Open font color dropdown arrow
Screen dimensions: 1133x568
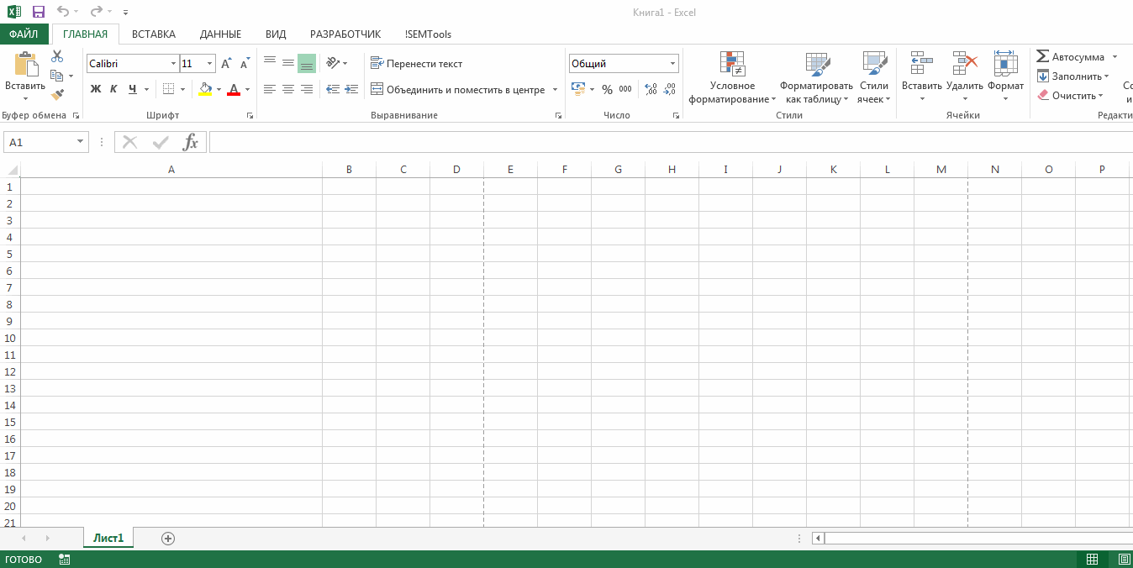click(247, 89)
